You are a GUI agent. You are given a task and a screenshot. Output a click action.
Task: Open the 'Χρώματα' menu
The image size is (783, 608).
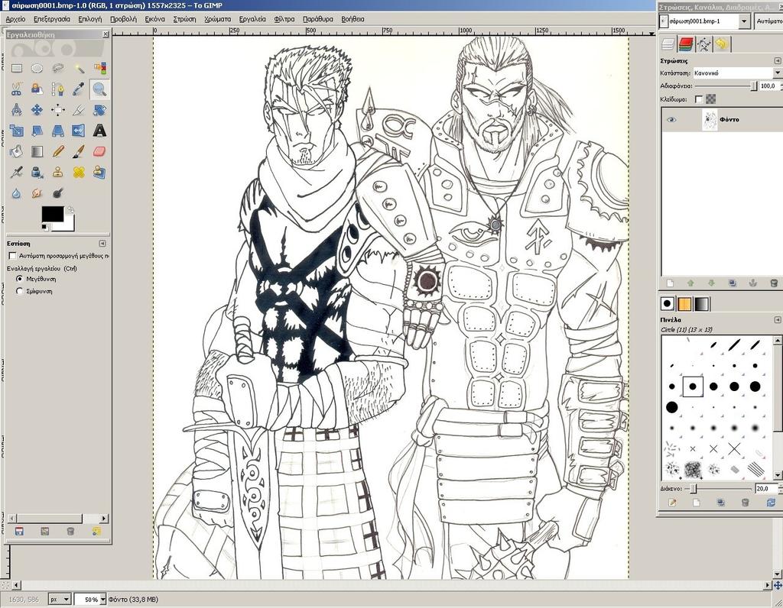pos(217,19)
